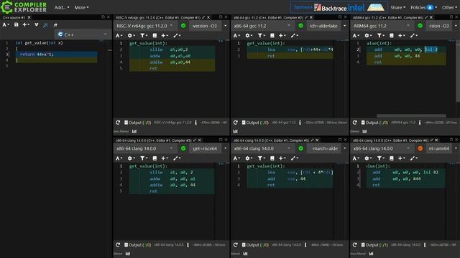The image size is (460, 258).
Task: Open add-new plus menu in RISC-V gcc pane
Action: pos(165,36)
